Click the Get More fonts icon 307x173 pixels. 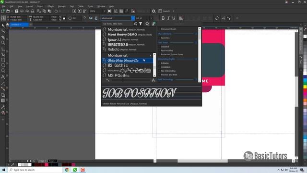tap(153, 24)
